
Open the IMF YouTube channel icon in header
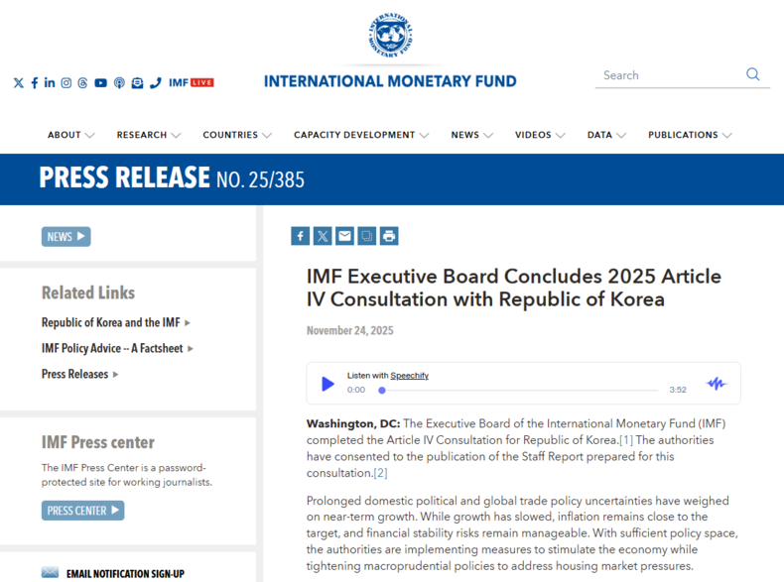tap(100, 83)
